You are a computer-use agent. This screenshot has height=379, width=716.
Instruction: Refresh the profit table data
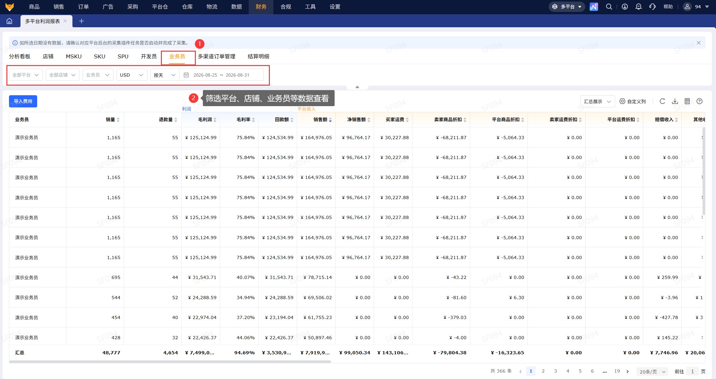click(662, 101)
